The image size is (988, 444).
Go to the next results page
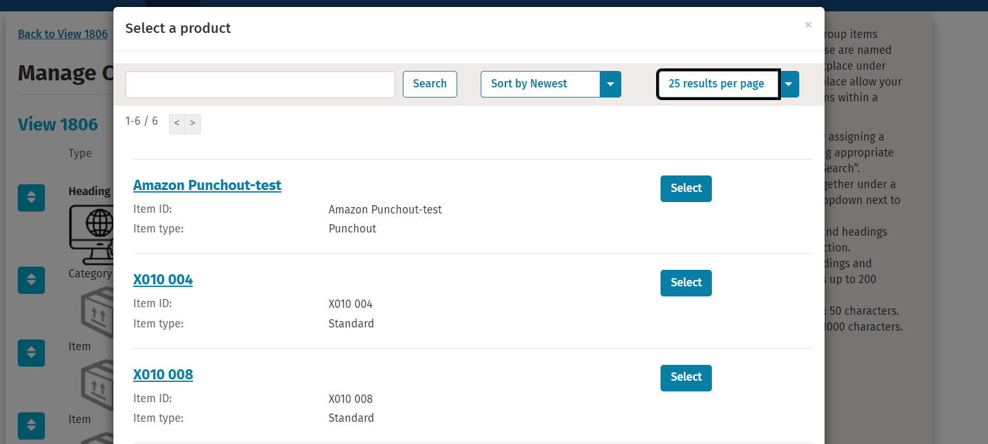(x=193, y=124)
